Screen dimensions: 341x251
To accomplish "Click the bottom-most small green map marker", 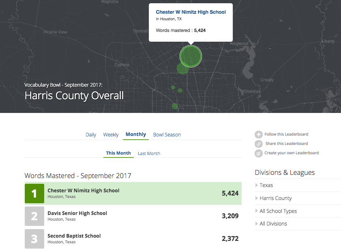I will (175, 106).
